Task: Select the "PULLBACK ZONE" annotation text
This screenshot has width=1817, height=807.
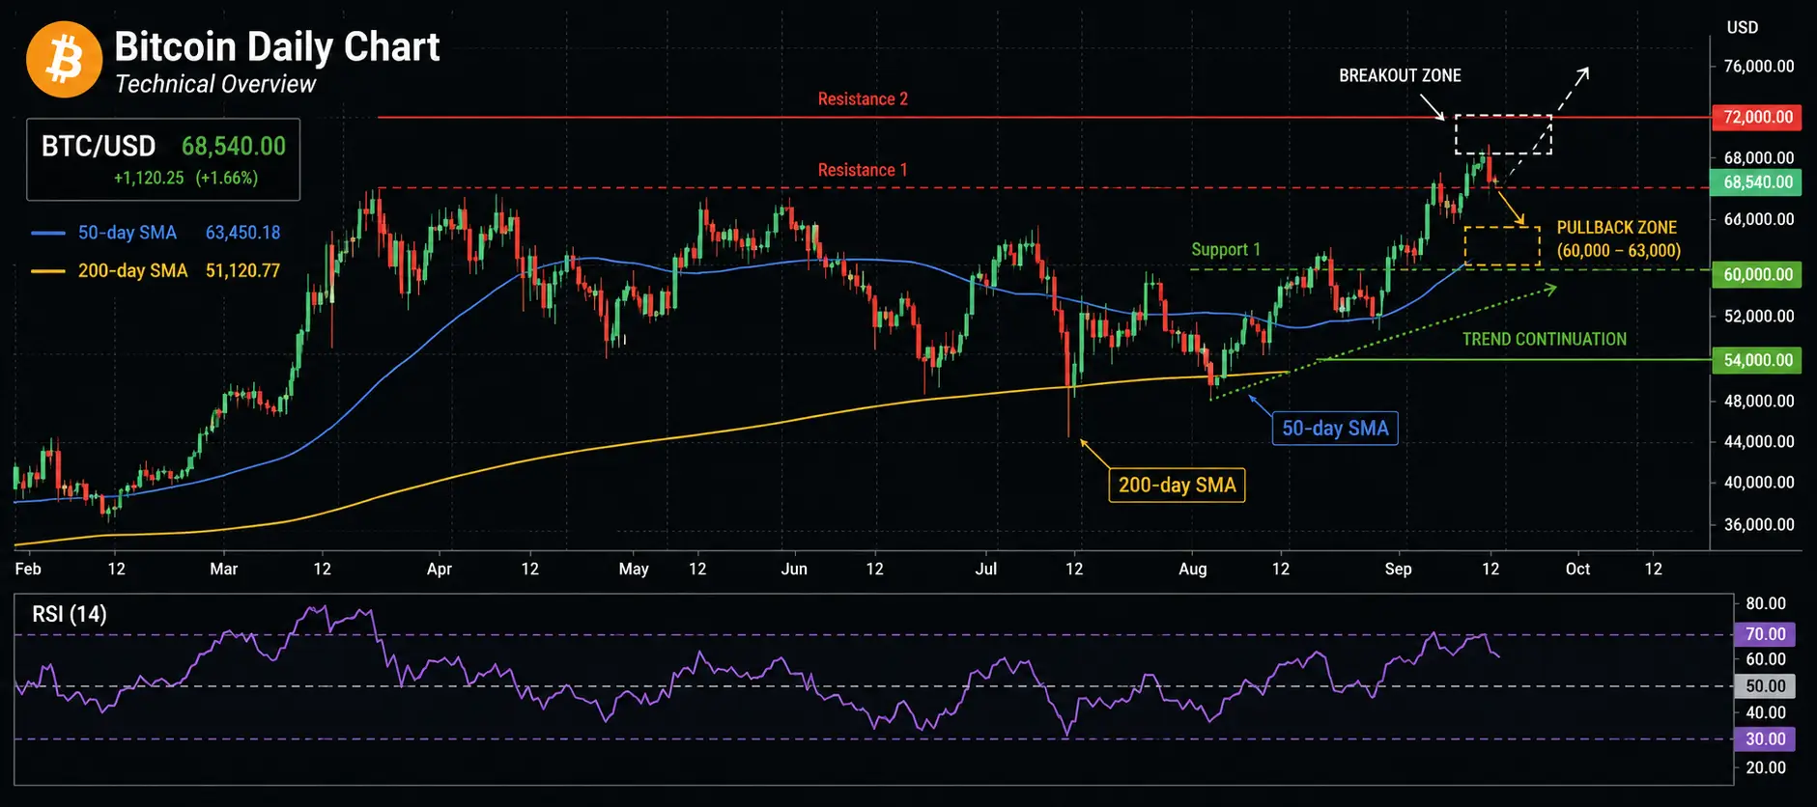Action: tap(1617, 228)
